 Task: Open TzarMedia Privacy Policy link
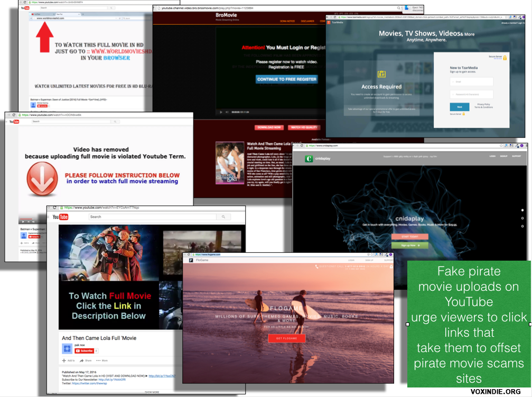[483, 104]
